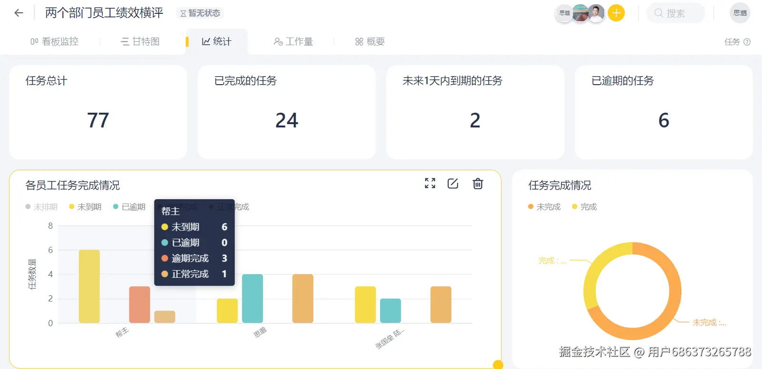Viewport: 762px width, 369px height.
Task: Click the 任务 help question-mark icon
Action: (x=747, y=42)
